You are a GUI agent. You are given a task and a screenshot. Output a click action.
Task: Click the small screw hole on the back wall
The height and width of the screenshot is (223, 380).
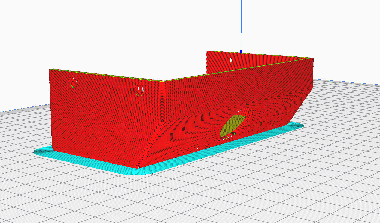click(230, 60)
